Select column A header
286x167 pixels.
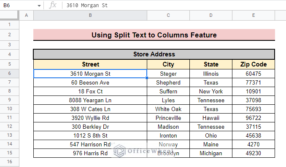(27, 15)
